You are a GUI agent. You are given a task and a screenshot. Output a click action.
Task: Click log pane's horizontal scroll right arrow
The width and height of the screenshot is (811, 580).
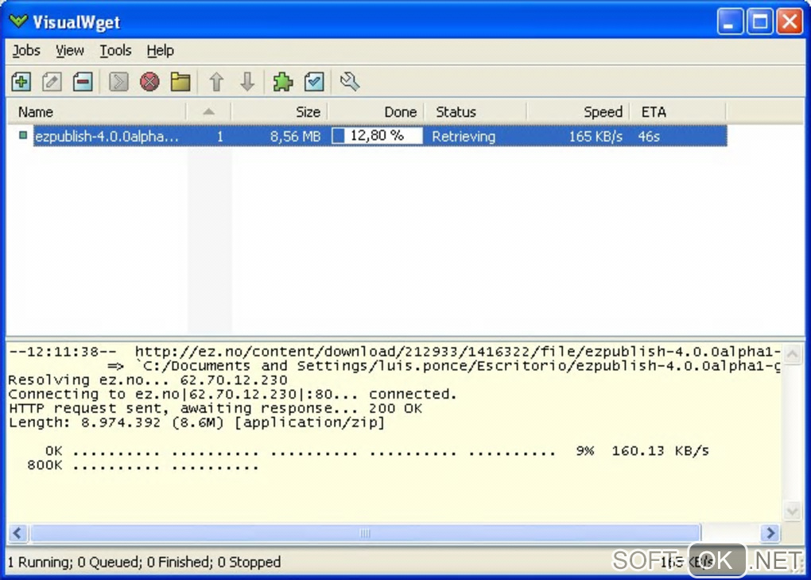[x=770, y=533]
